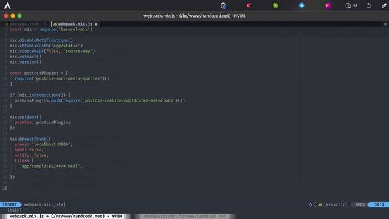Open the Arch Linux launcher icon
Viewport: 389px width, 219px height.
click(7, 5)
